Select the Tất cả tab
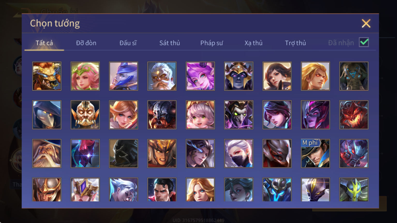 [44, 43]
